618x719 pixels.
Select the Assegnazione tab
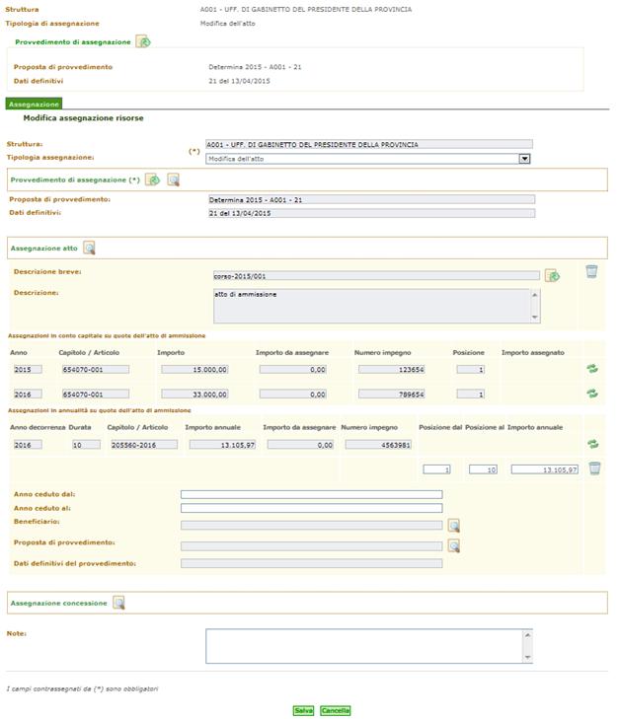(34, 105)
